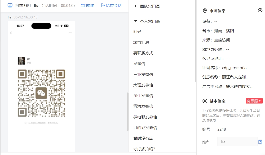Click the 姓名 input field containing lie
The height and width of the screenshot is (155, 265).
(x=237, y=141)
